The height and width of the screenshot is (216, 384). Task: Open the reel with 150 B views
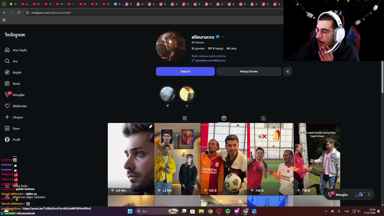tap(224, 159)
